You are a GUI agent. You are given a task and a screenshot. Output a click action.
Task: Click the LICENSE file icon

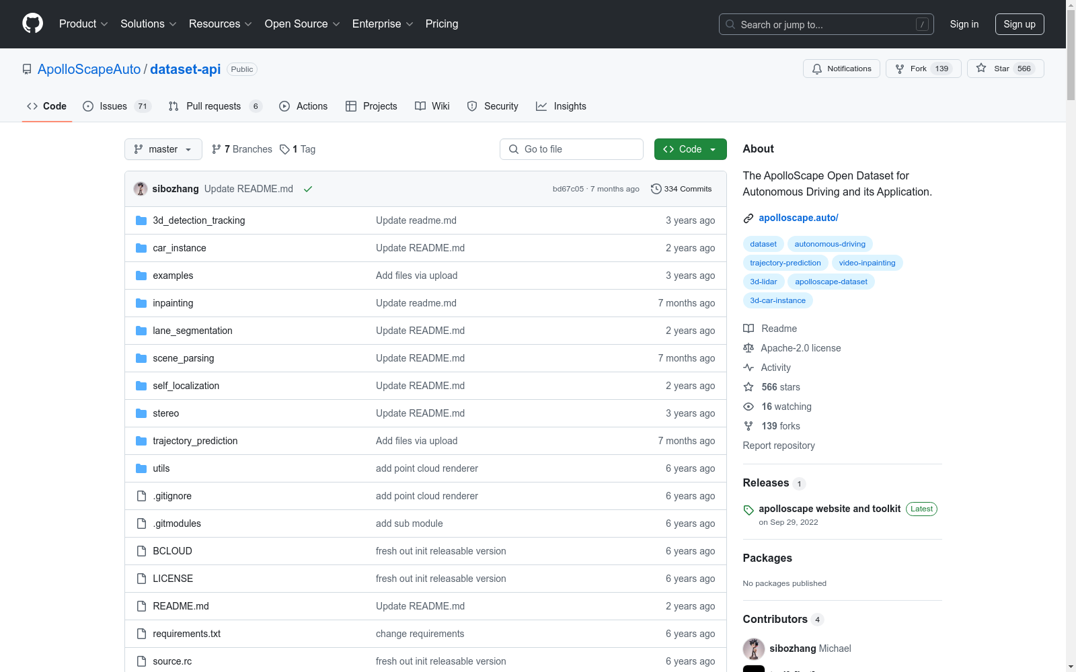tap(141, 579)
